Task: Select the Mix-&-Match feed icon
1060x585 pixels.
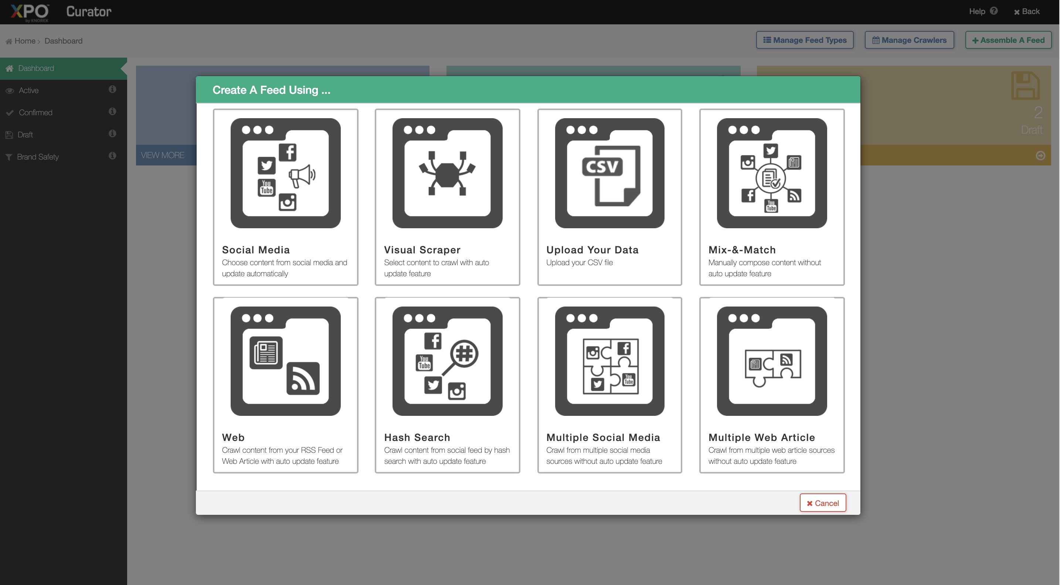Action: (772, 173)
